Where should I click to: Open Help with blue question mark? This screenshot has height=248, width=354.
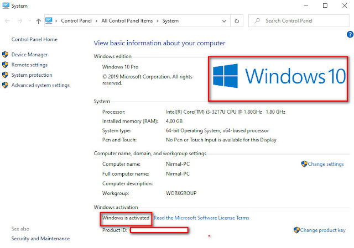point(350,34)
